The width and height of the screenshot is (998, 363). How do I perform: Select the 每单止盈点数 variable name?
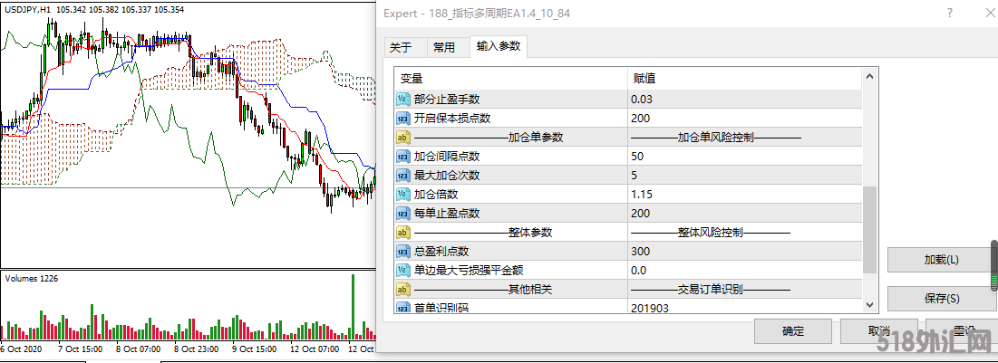[x=447, y=214]
